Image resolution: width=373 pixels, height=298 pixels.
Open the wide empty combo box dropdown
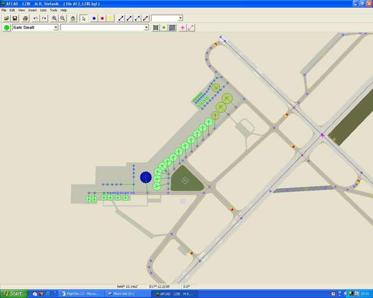click(x=146, y=27)
